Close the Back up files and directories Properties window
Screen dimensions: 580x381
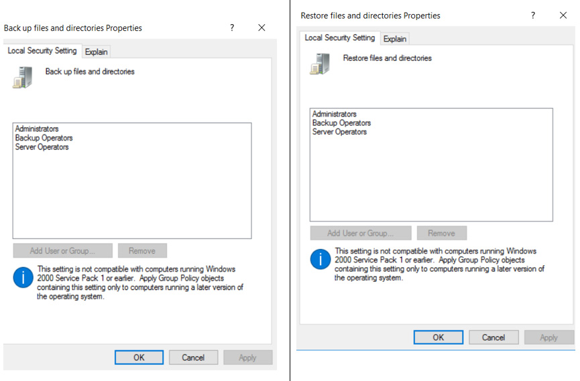[x=262, y=27]
